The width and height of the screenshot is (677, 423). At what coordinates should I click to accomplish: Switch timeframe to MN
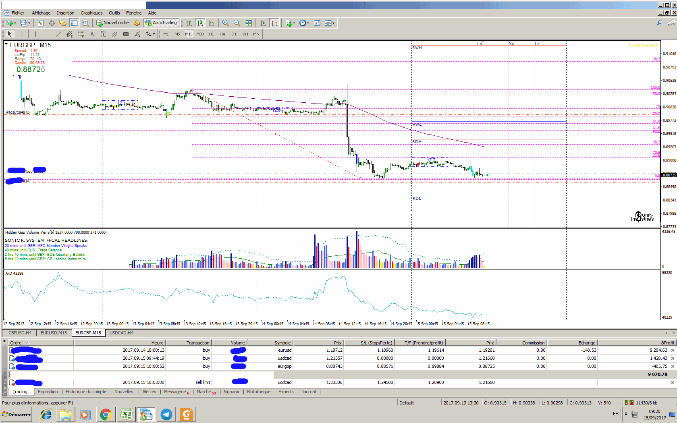pos(256,34)
